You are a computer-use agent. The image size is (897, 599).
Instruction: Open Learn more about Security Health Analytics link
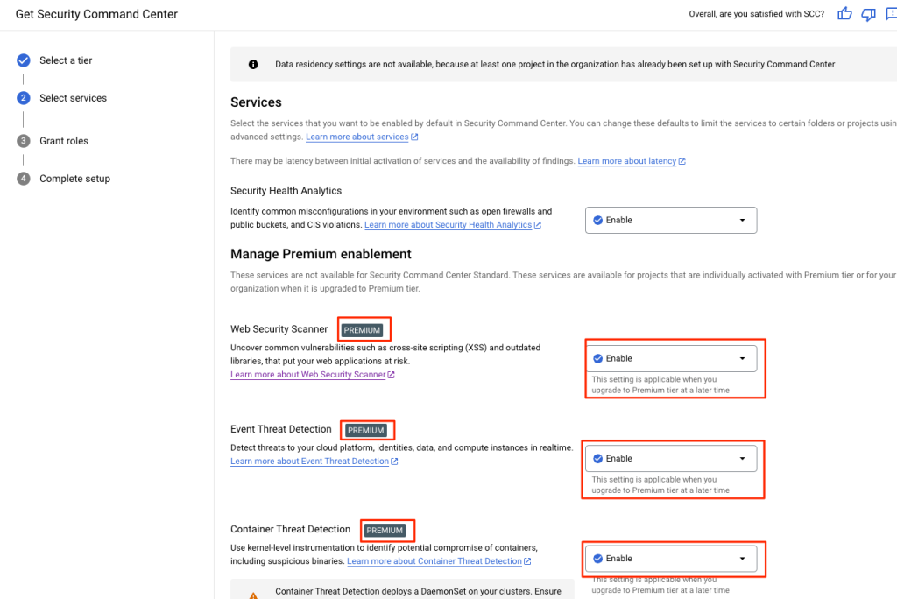click(x=448, y=225)
